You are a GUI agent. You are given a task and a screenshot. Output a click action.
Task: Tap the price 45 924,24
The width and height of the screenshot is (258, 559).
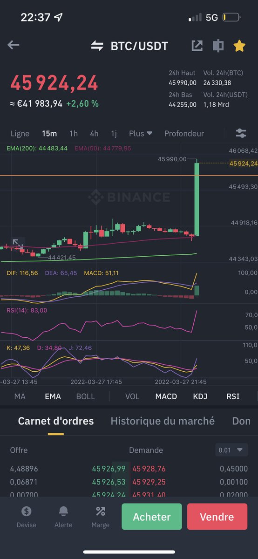coord(54,83)
